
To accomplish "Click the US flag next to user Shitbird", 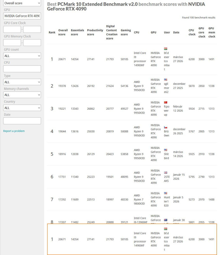I will 166,150.
